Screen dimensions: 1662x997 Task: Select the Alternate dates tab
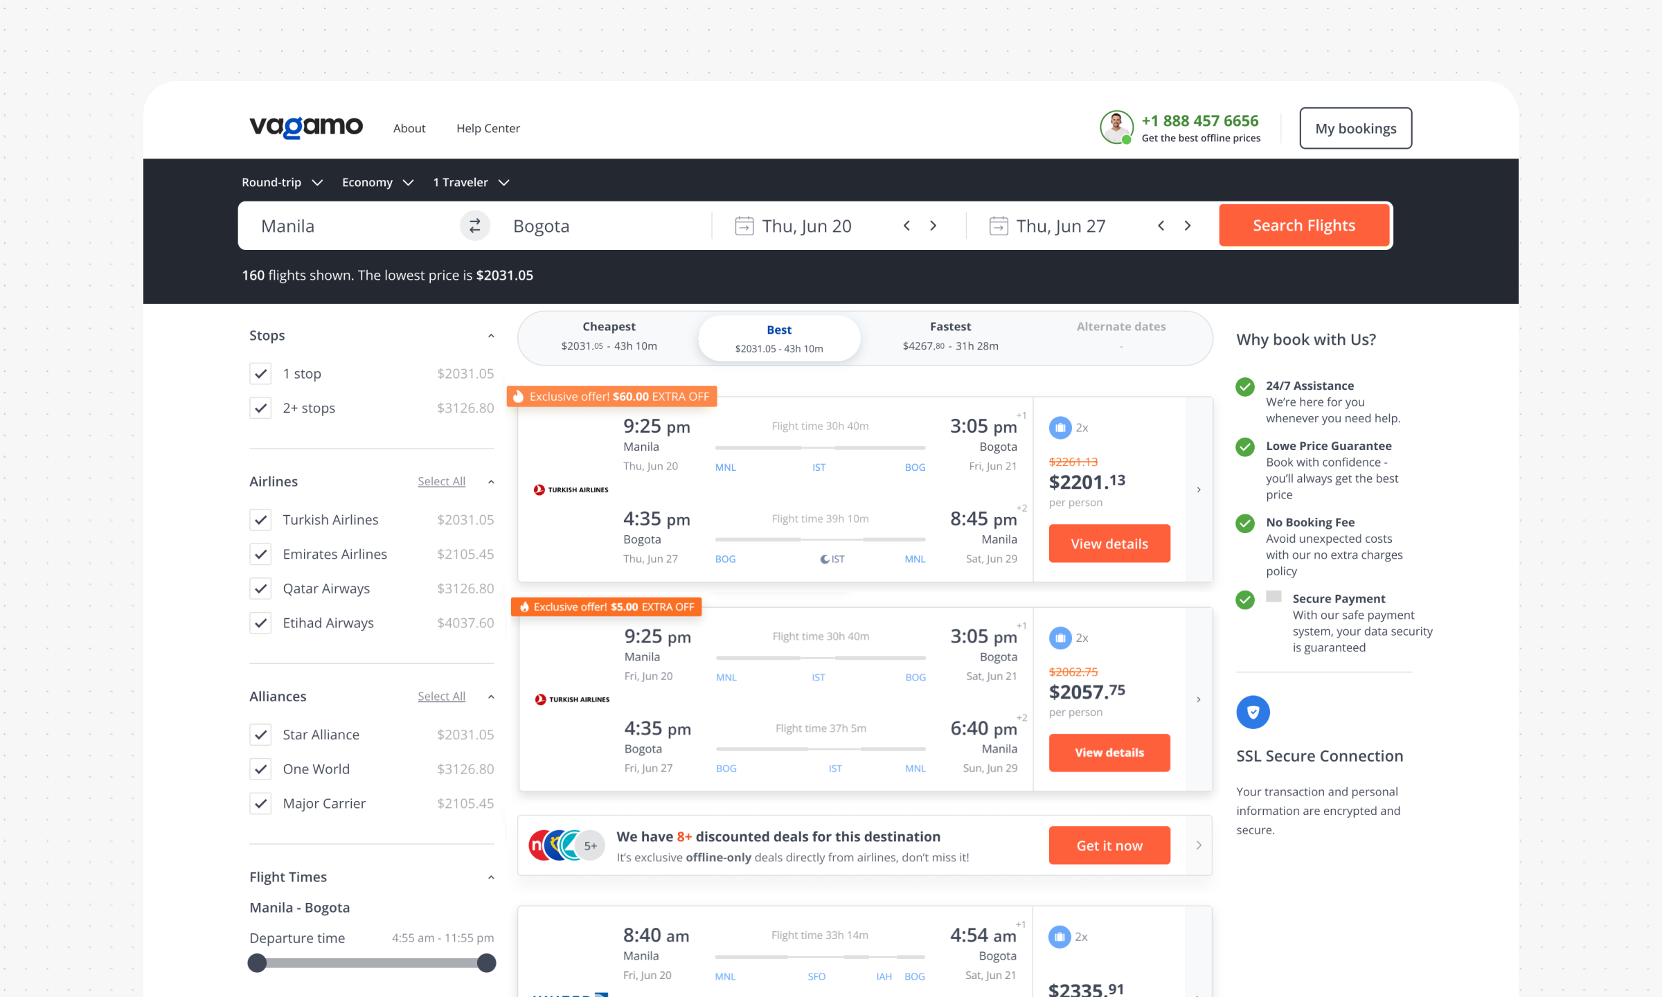(x=1121, y=336)
